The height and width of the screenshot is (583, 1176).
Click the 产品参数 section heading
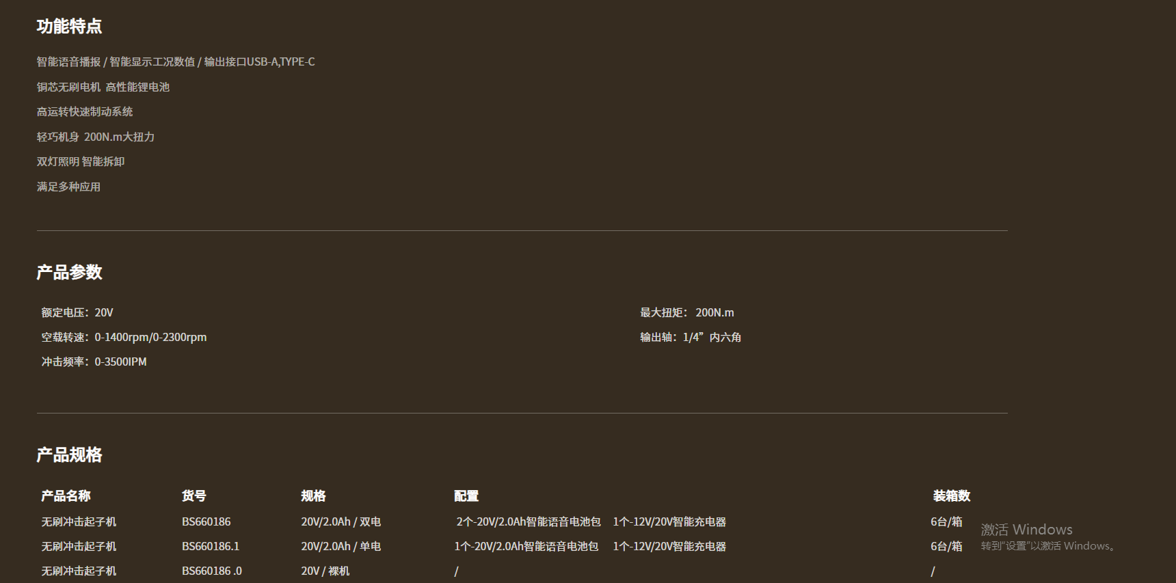[x=69, y=272]
